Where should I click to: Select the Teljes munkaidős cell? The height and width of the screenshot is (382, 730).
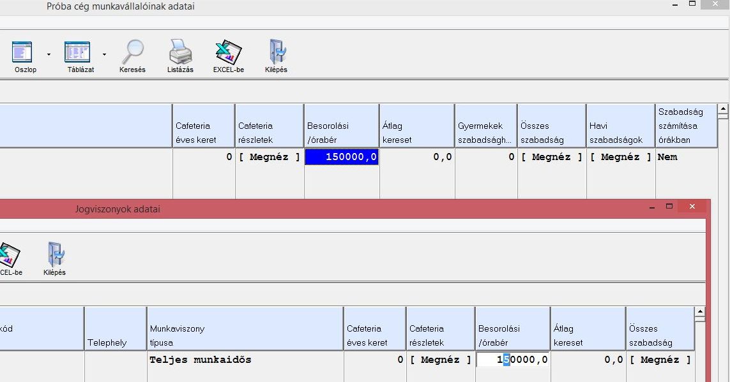click(245, 360)
